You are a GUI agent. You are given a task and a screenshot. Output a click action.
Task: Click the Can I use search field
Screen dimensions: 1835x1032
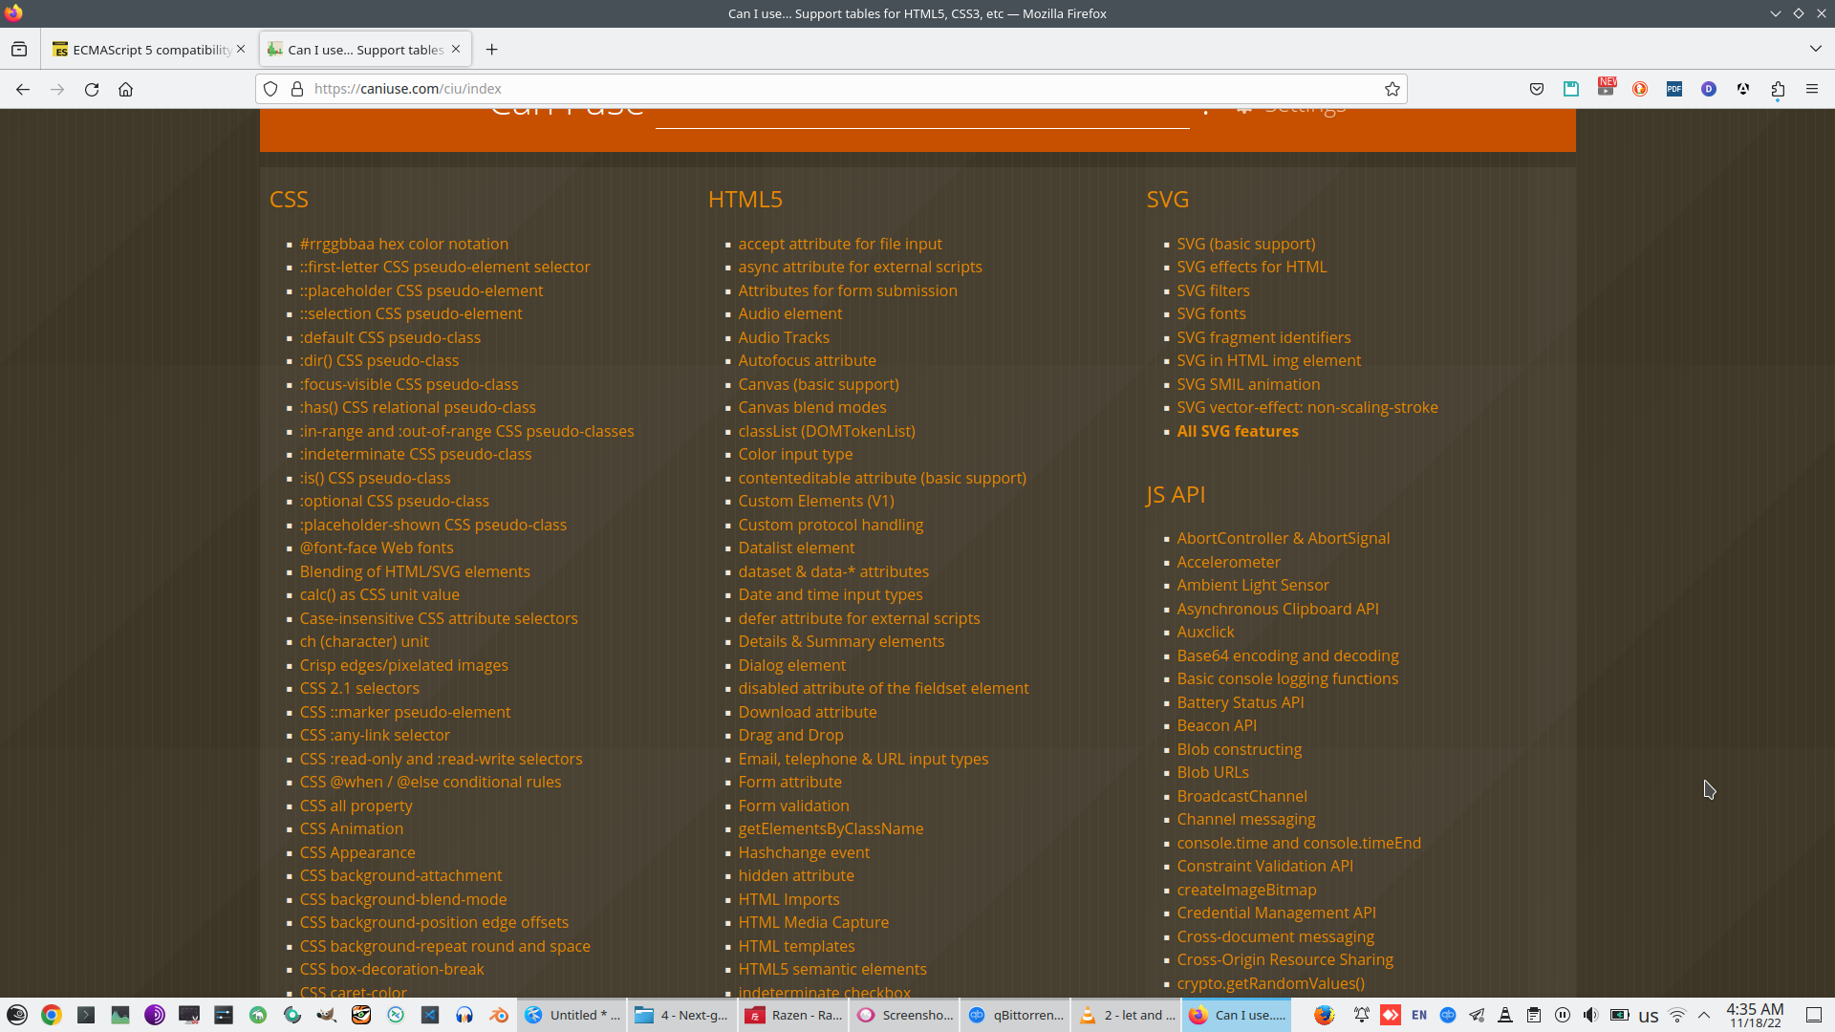921,113
